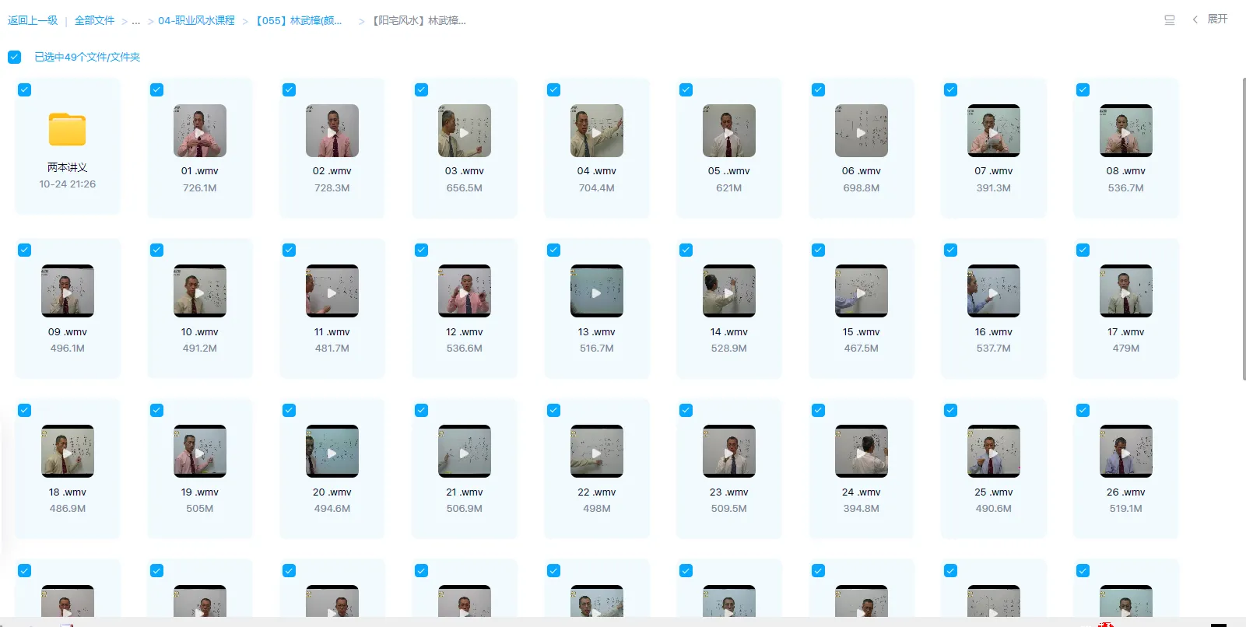Open 04-职业风水课程 breadcrumb
The image size is (1246, 627).
pos(196,20)
